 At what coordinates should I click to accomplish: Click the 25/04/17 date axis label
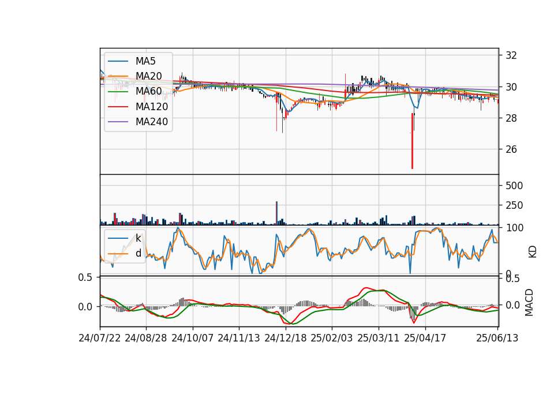pyautogui.click(x=425, y=338)
